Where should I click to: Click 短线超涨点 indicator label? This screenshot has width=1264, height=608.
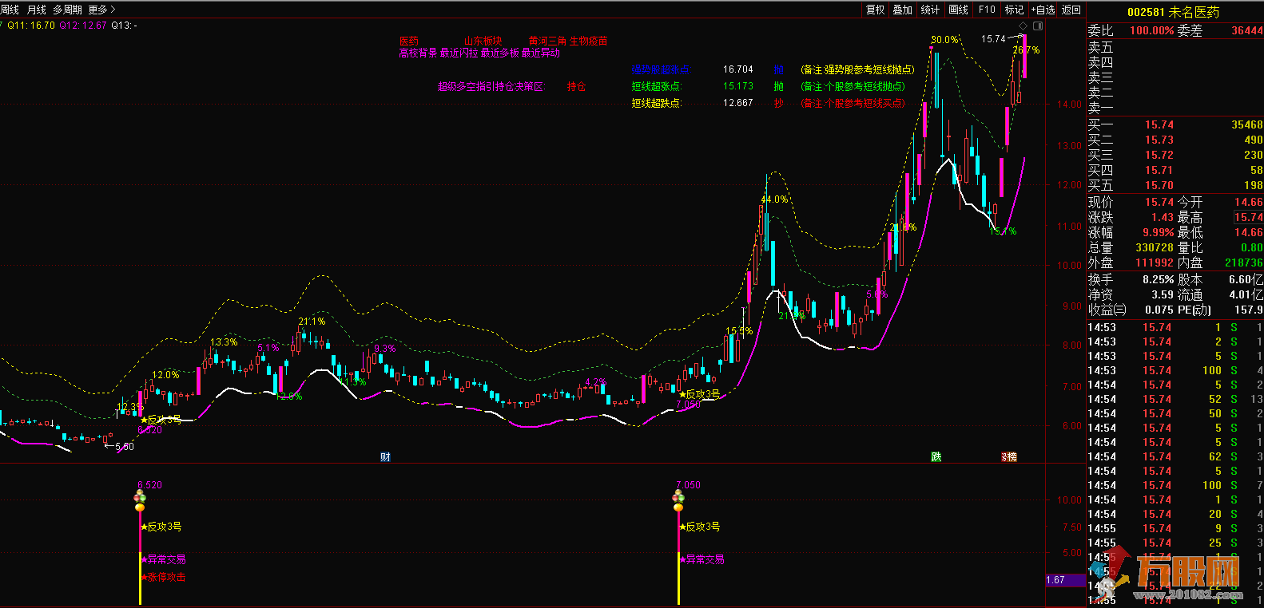tap(657, 86)
